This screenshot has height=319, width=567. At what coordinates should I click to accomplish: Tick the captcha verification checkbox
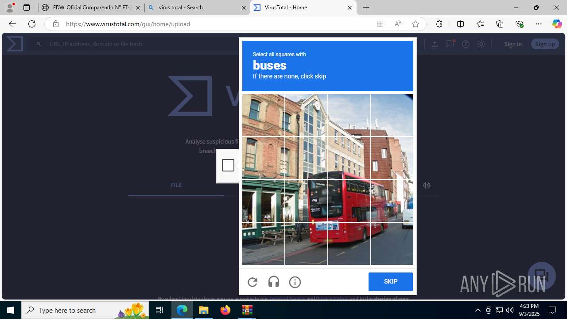pos(228,165)
